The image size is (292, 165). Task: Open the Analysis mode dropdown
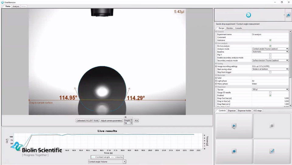(x=287, y=49)
